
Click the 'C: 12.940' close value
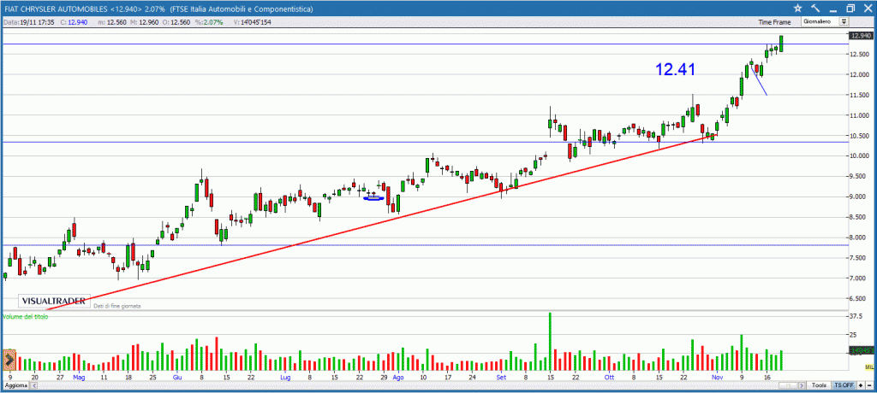point(72,22)
